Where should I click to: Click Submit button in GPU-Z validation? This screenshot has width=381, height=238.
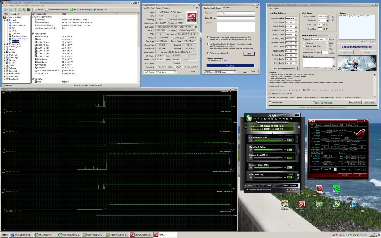pyautogui.click(x=249, y=53)
